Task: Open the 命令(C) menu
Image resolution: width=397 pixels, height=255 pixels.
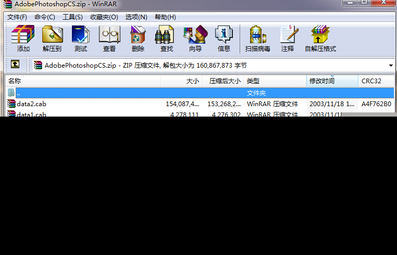Action: tap(45, 17)
